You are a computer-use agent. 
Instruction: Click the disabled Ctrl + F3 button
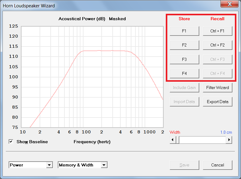click(217, 59)
